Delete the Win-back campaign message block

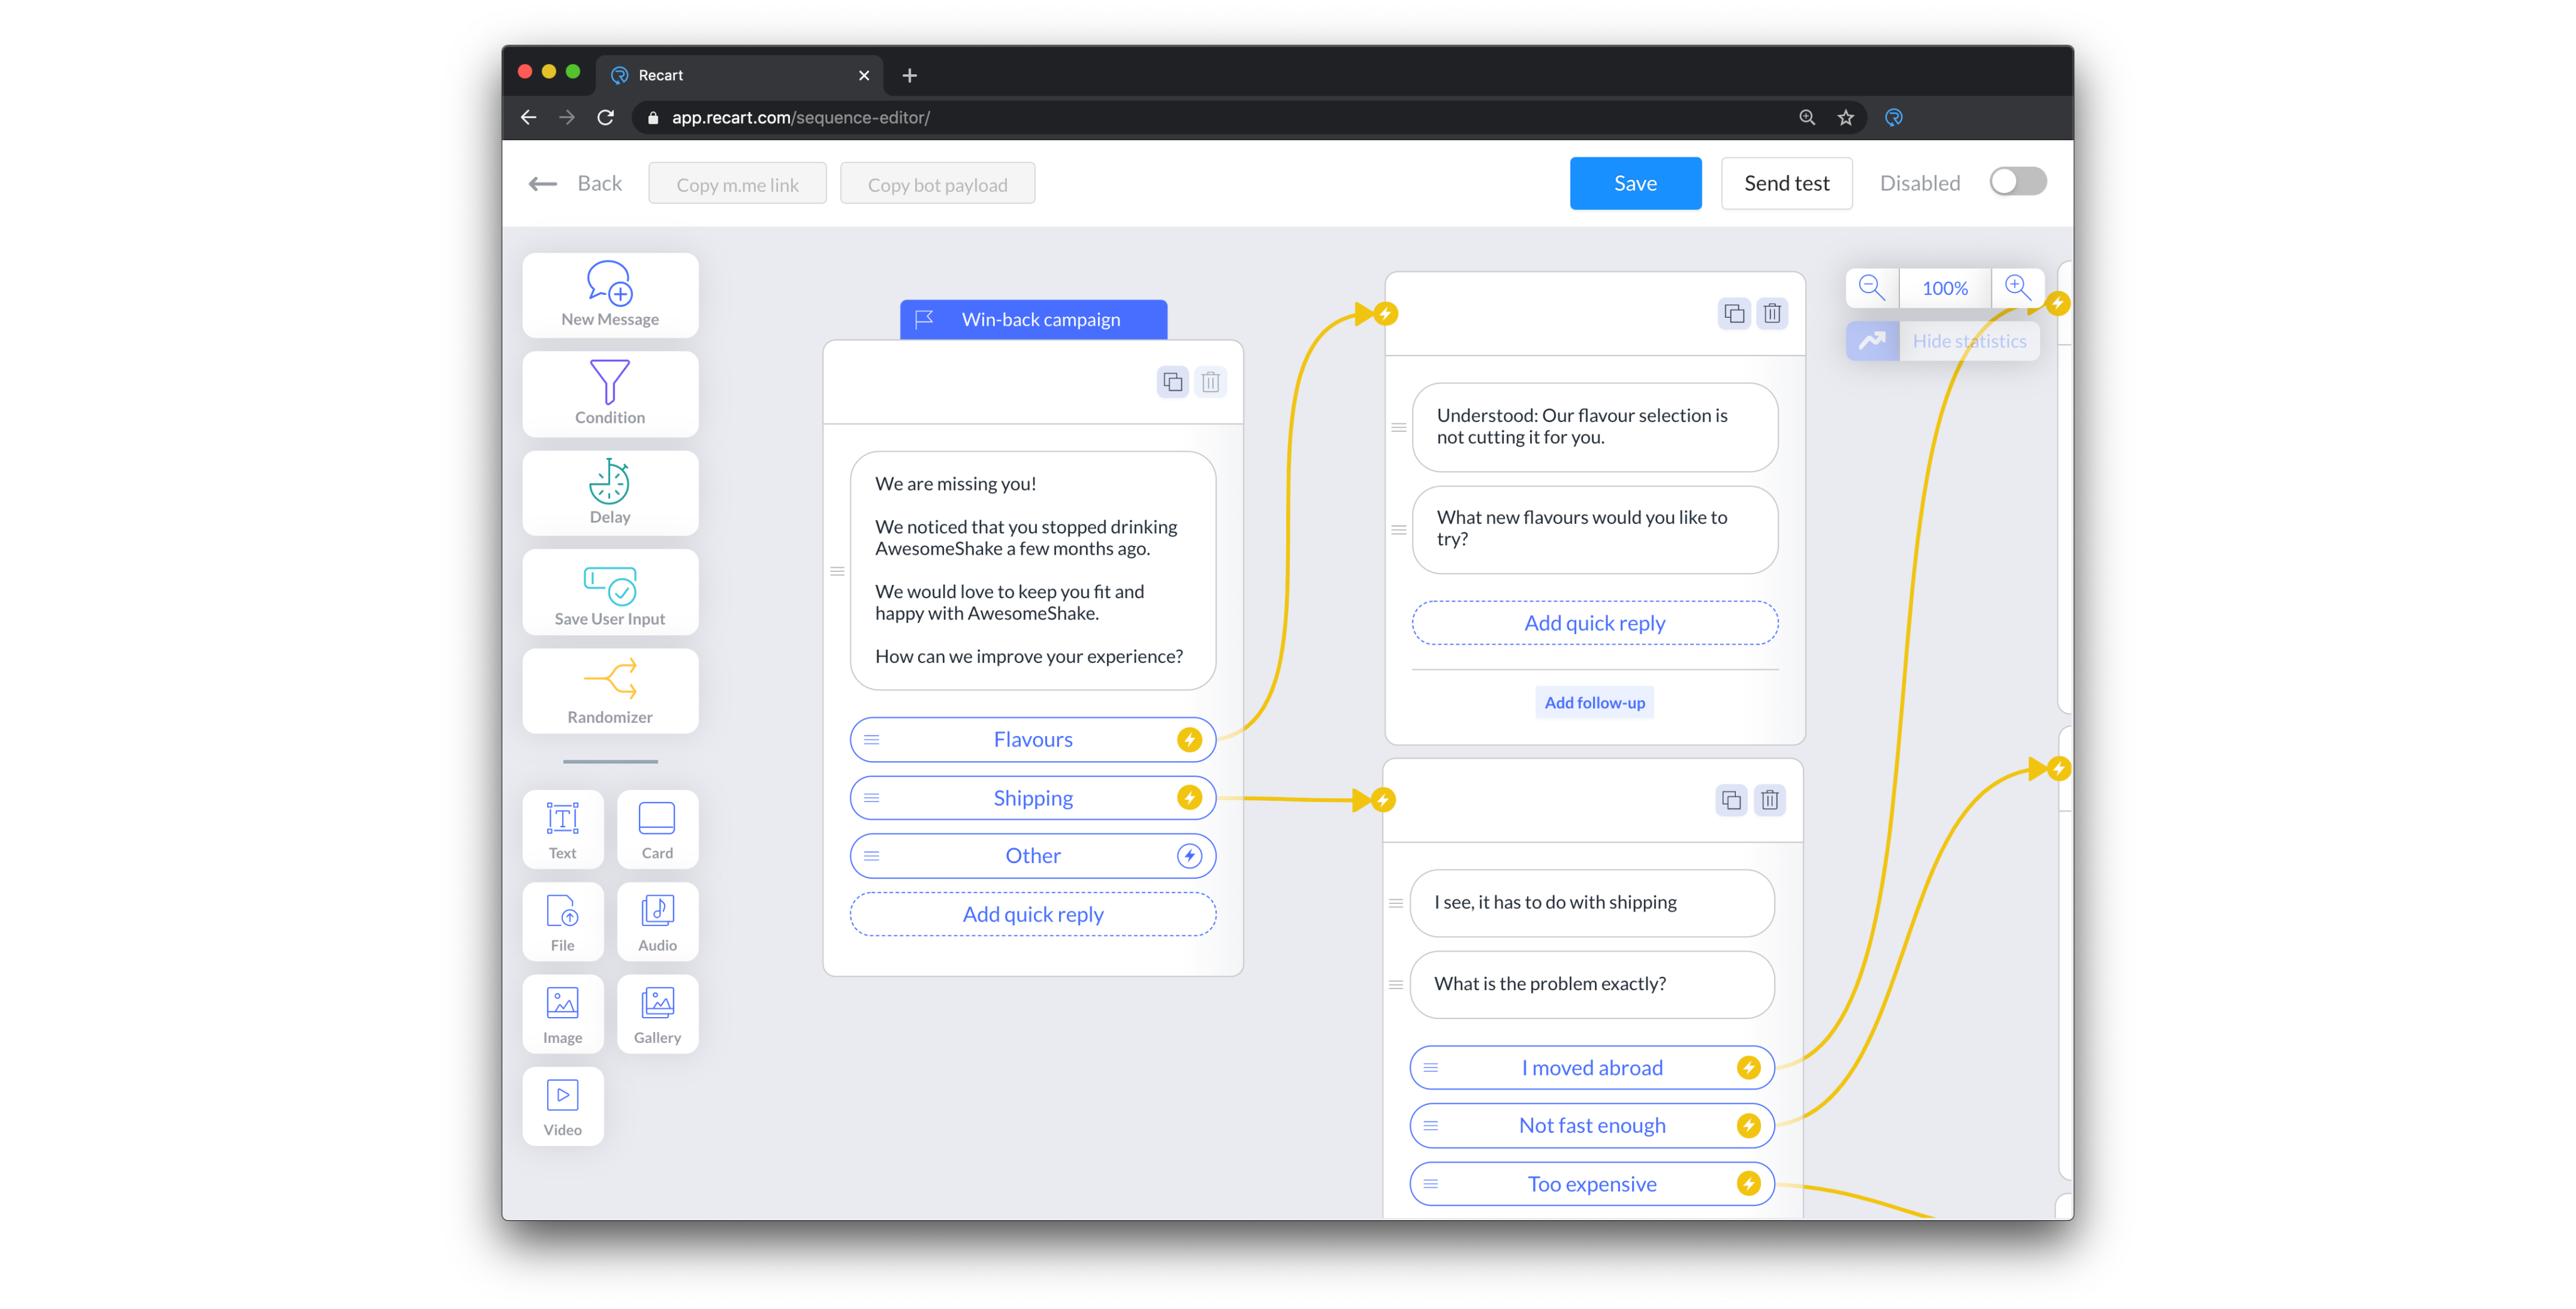pos(1210,382)
